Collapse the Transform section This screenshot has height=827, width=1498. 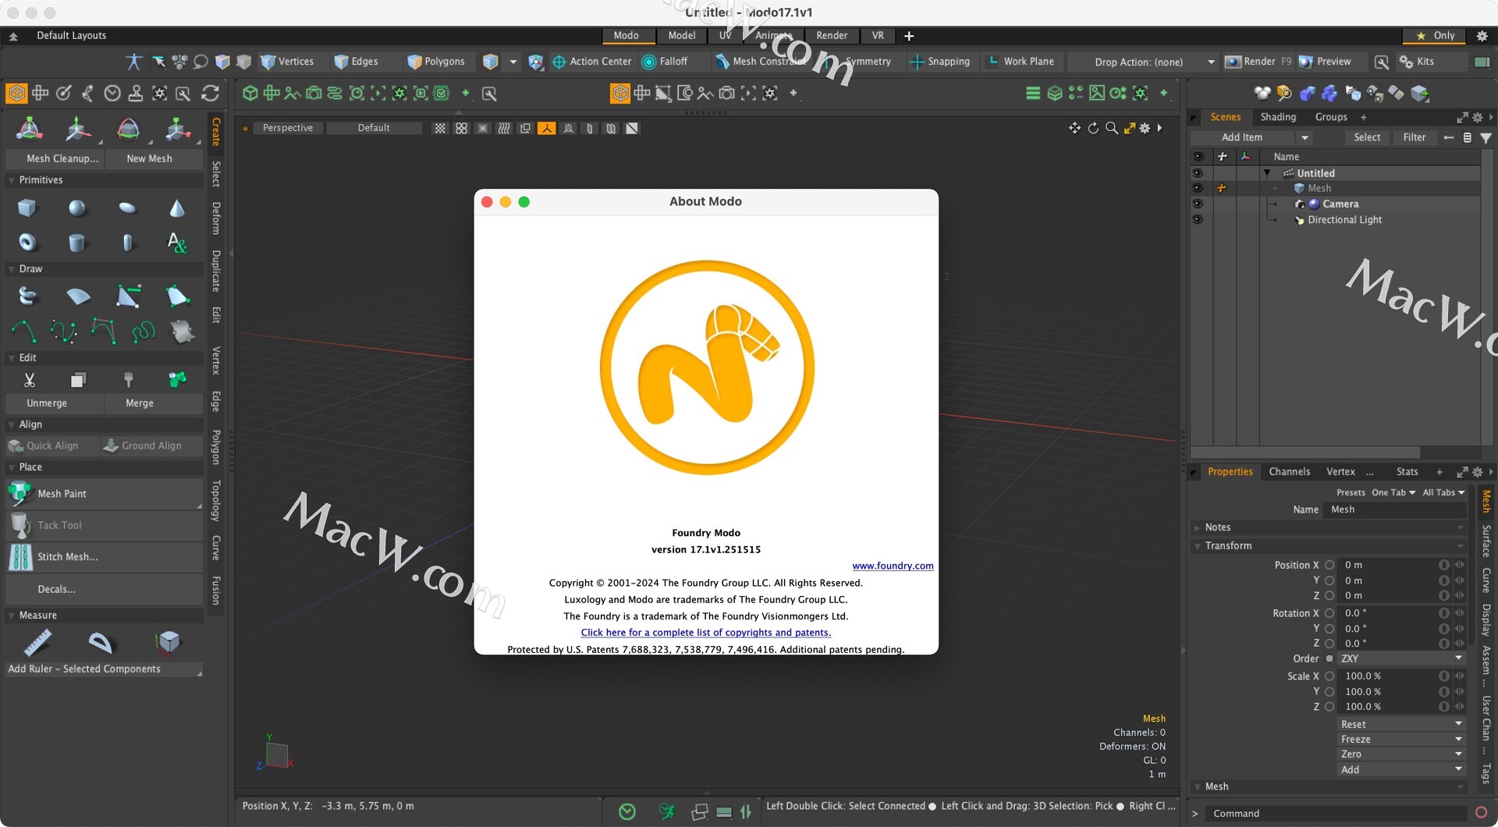1198,546
